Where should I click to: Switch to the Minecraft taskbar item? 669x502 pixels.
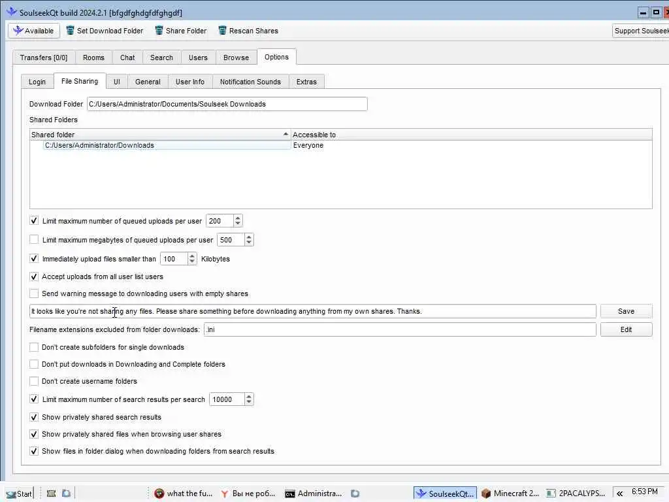[510, 494]
